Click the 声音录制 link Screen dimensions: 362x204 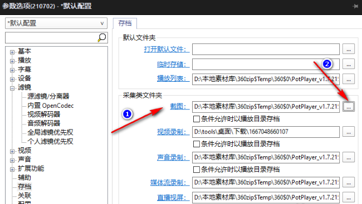pyautogui.click(x=173, y=157)
